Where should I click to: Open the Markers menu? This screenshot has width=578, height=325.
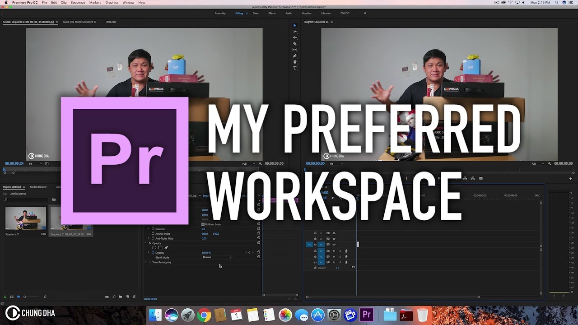tap(95, 3)
